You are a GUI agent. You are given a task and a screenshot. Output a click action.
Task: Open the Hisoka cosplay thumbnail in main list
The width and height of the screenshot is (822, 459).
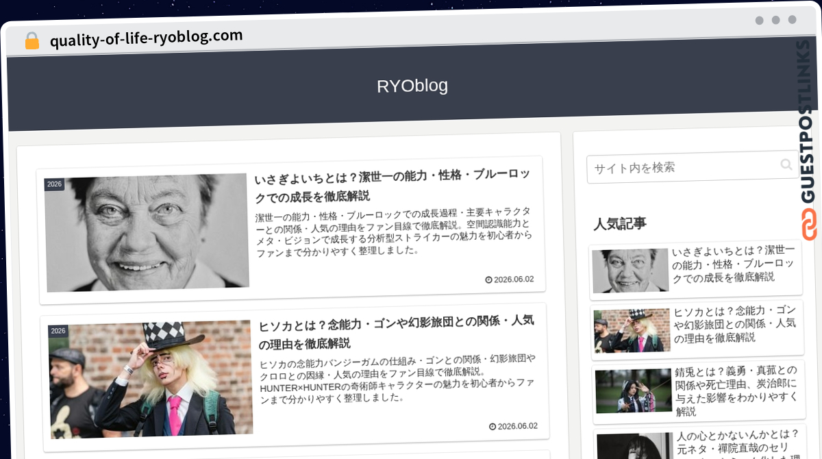click(151, 380)
